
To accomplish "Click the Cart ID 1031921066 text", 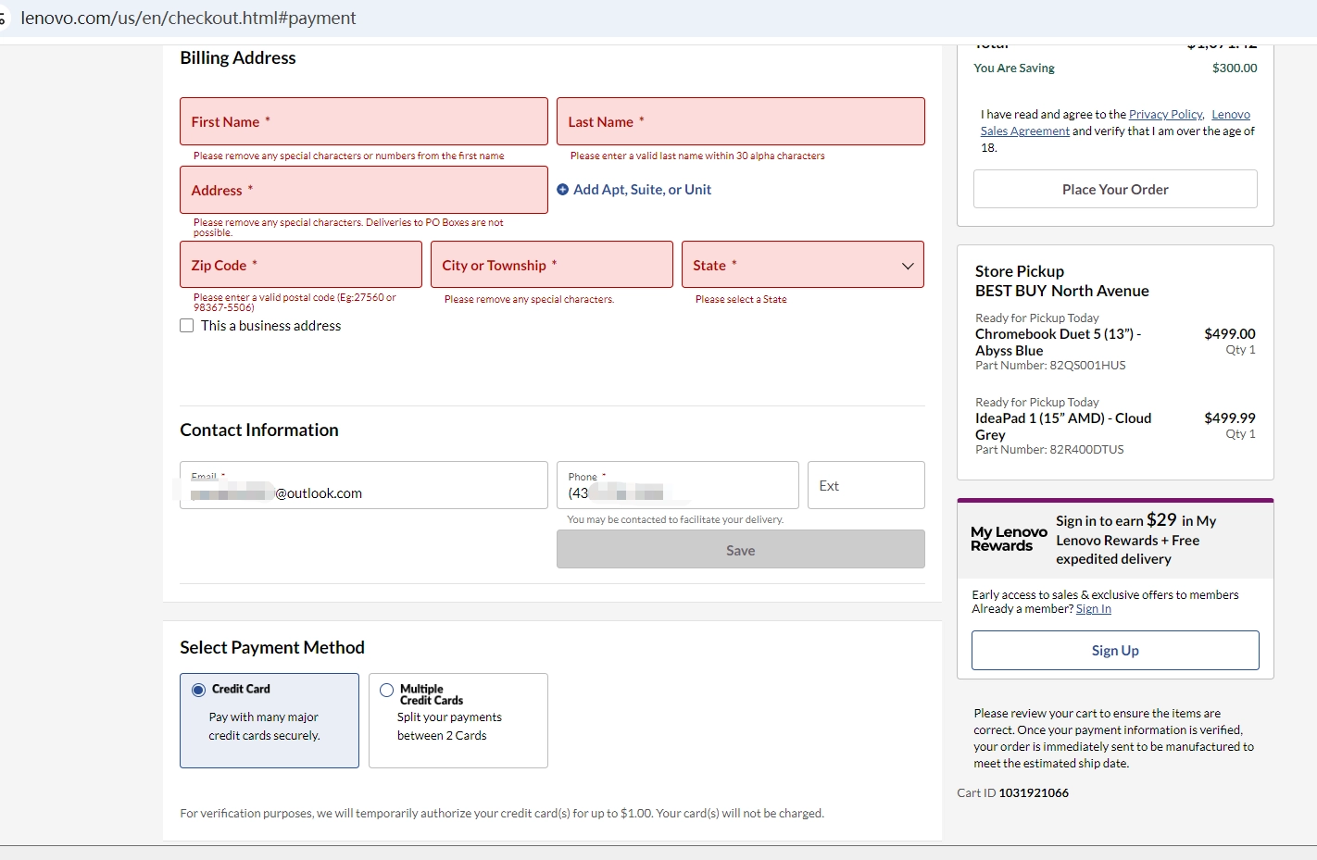I will click(1012, 793).
